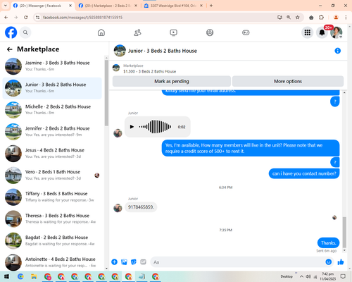Click the conversation scrollbar thumb
352x282 pixels.
tap(344, 232)
